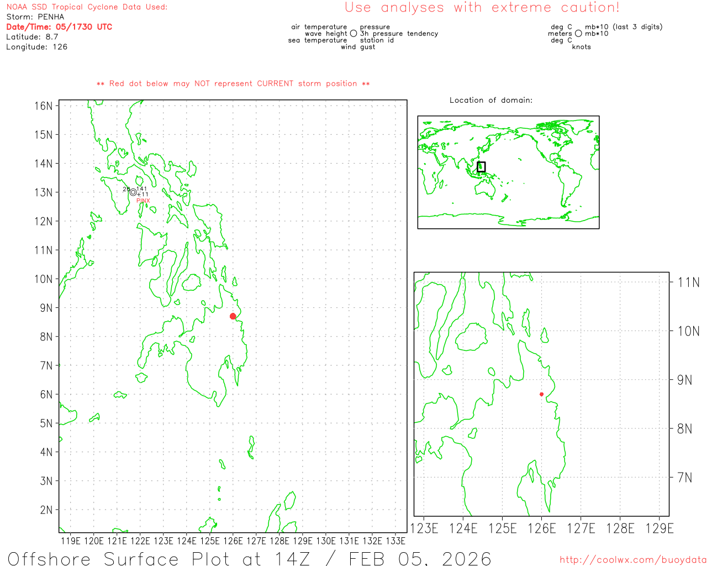The width and height of the screenshot is (707, 566).
Task: Open the coolwx.com/buoydata link
Action: [x=632, y=560]
